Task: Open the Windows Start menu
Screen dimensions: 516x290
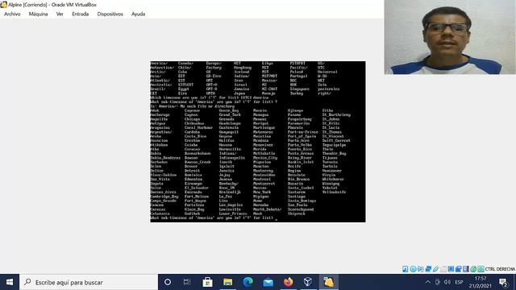Action: 10,282
